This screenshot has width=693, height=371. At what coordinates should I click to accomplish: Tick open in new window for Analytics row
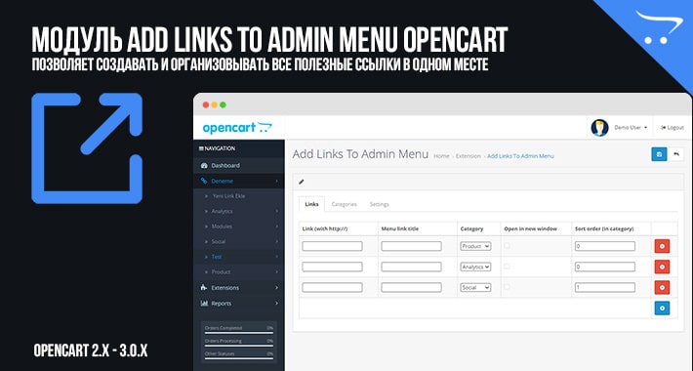pos(507,267)
